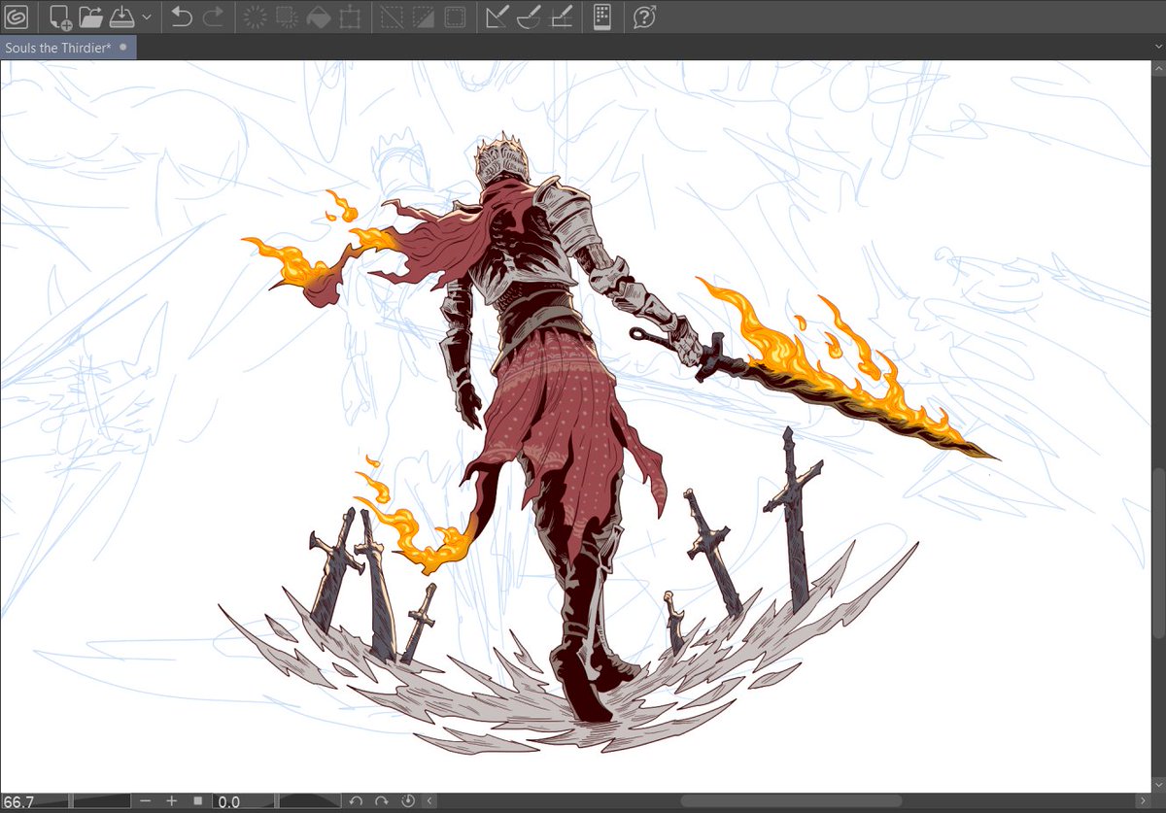
Task: Click horizontal scrollbar right arrow
Action: 1144,801
